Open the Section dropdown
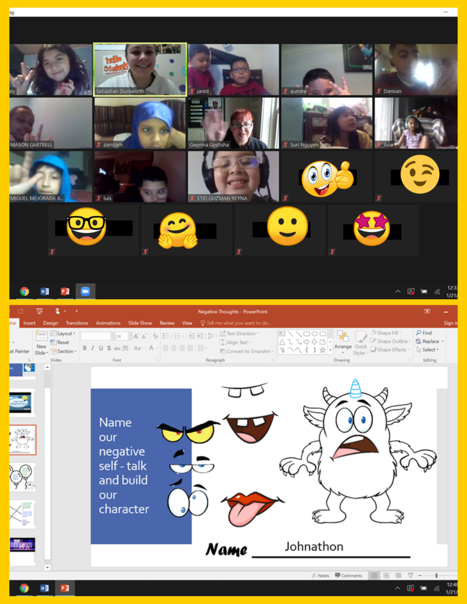The width and height of the screenshot is (467, 604). 75,351
